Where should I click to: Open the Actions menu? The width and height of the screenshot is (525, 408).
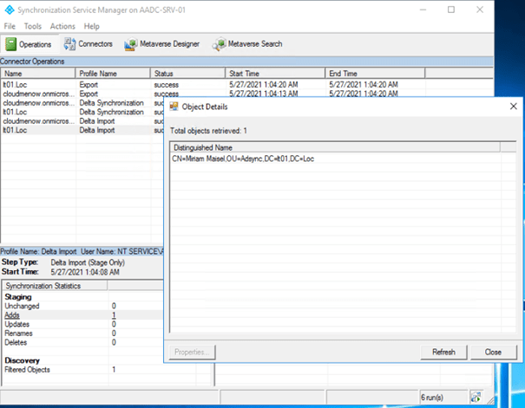coord(62,27)
